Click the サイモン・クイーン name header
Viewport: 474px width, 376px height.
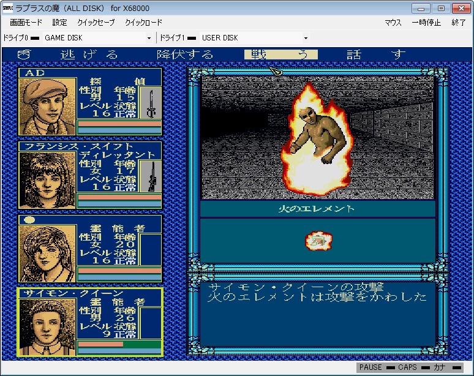click(x=73, y=293)
